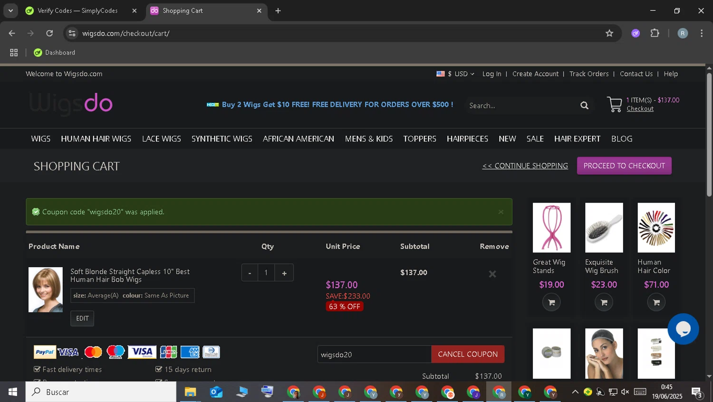Increase quantity with plus button
The image size is (713, 402).
pyautogui.click(x=284, y=273)
